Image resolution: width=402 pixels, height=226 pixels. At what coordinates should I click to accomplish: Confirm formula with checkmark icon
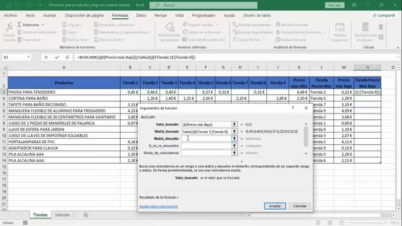tap(57, 57)
